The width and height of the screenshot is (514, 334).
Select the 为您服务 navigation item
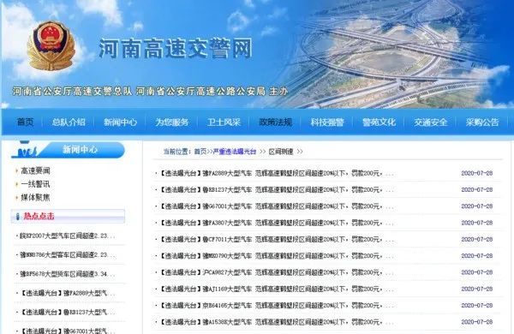coord(172,122)
